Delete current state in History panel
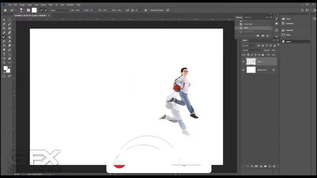Screen dimensions: 317x178 pyautogui.click(x=267, y=36)
